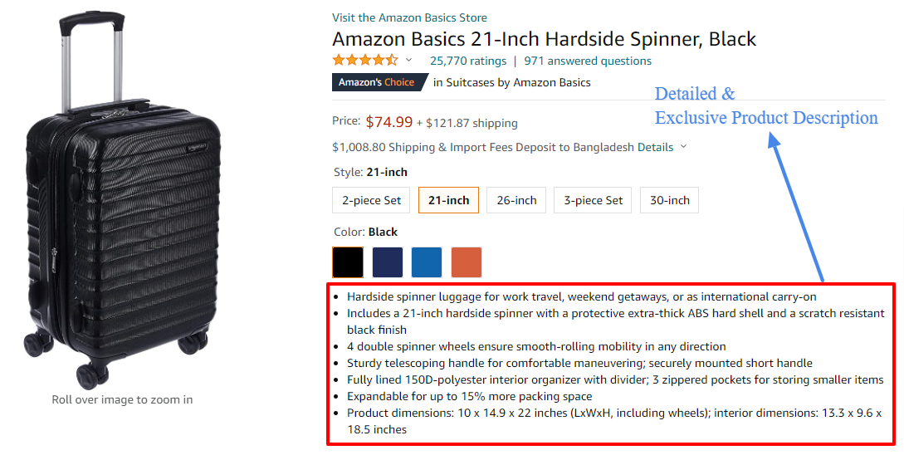Expand the shipping Details chevron

684,147
